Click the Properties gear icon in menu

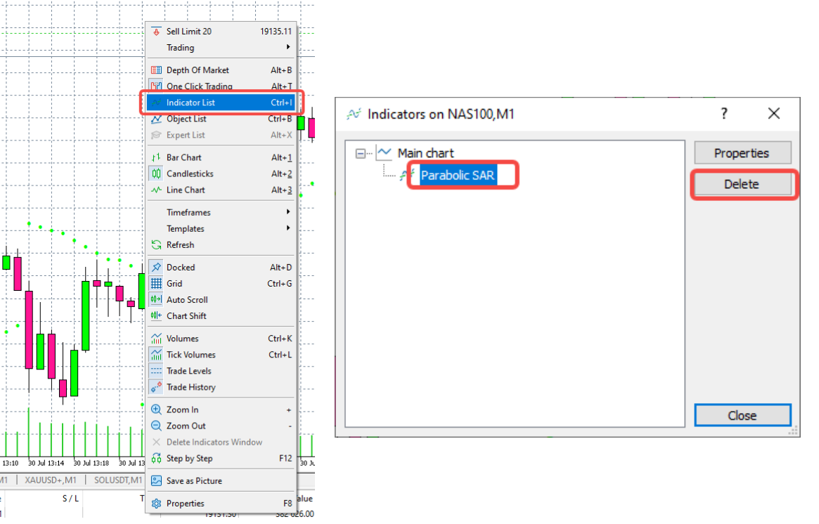click(x=156, y=504)
